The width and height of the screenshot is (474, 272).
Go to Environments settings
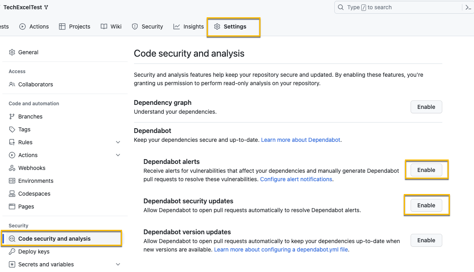tap(36, 181)
